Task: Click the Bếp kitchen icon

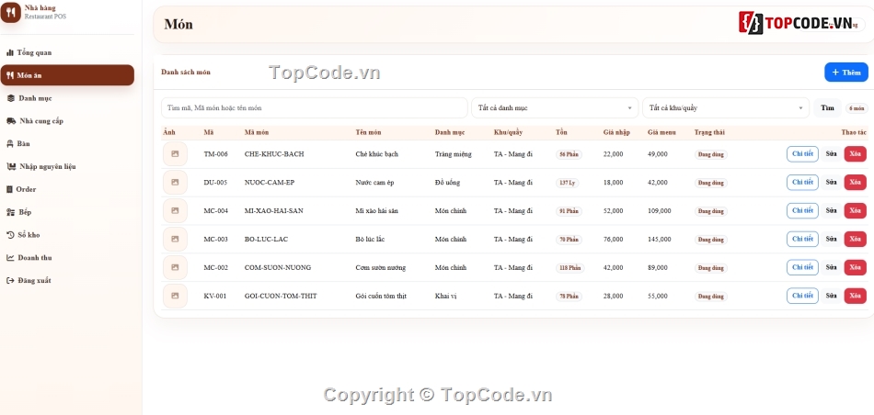Action: coord(10,212)
